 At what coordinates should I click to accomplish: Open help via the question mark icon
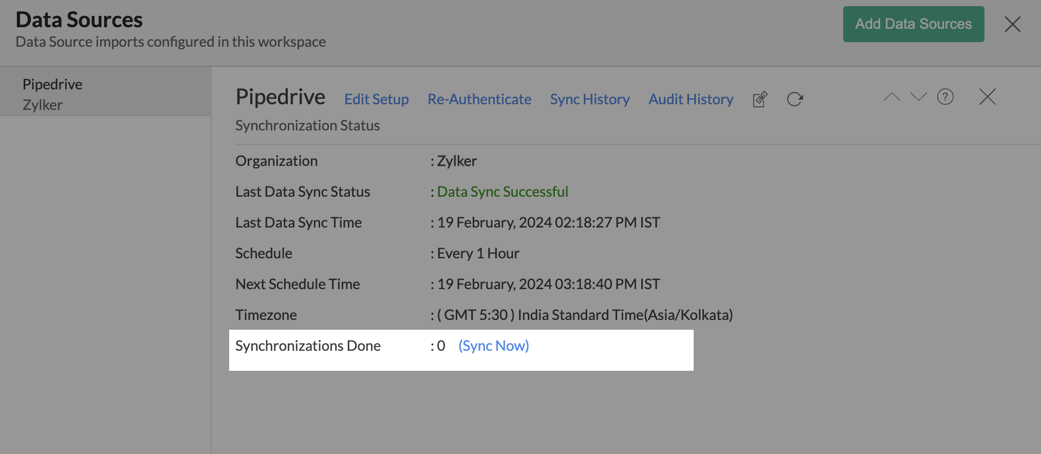click(945, 97)
